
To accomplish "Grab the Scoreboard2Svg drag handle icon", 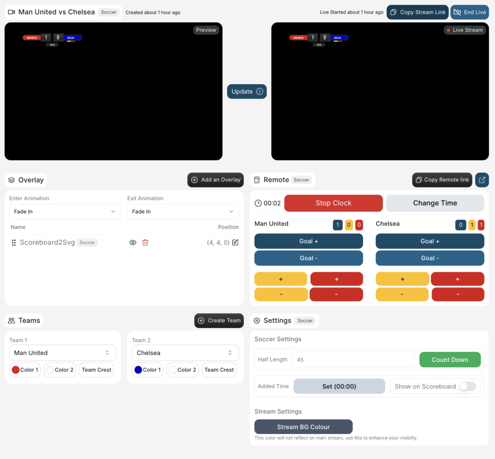I will (x=14, y=243).
